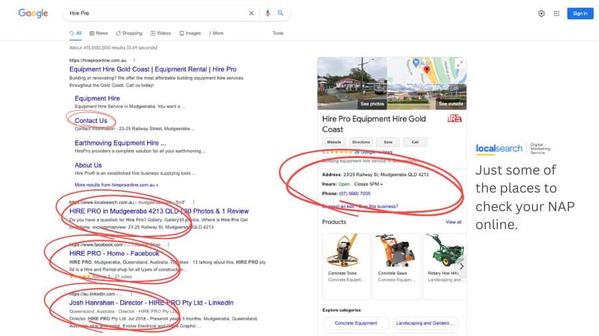Click Own this business? link

point(378,207)
